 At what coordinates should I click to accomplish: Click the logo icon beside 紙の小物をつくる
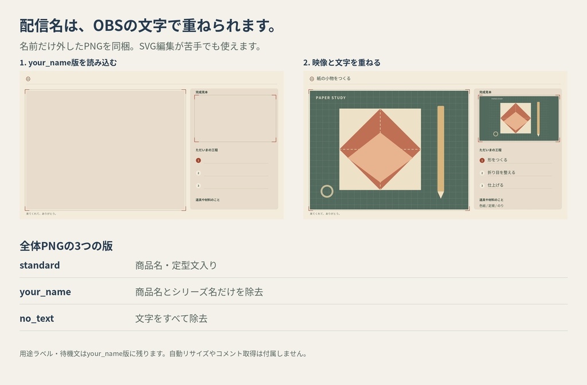pos(311,78)
